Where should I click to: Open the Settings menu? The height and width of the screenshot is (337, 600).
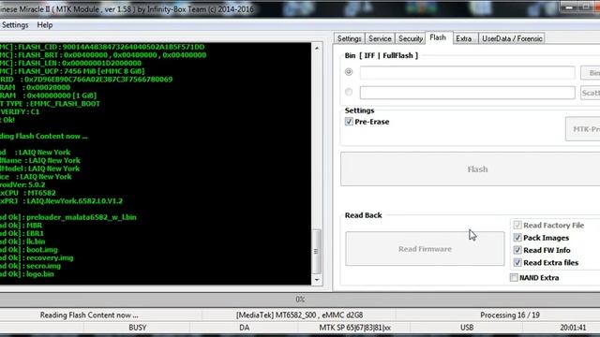pos(15,25)
